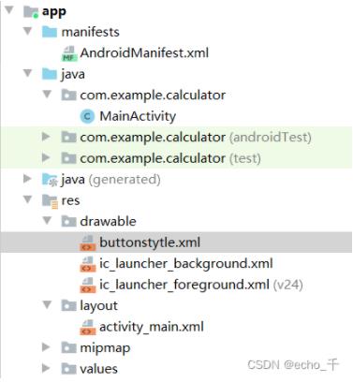This screenshot has width=353, height=382.
Task: Click the app module folder icon
Action: click(31, 12)
